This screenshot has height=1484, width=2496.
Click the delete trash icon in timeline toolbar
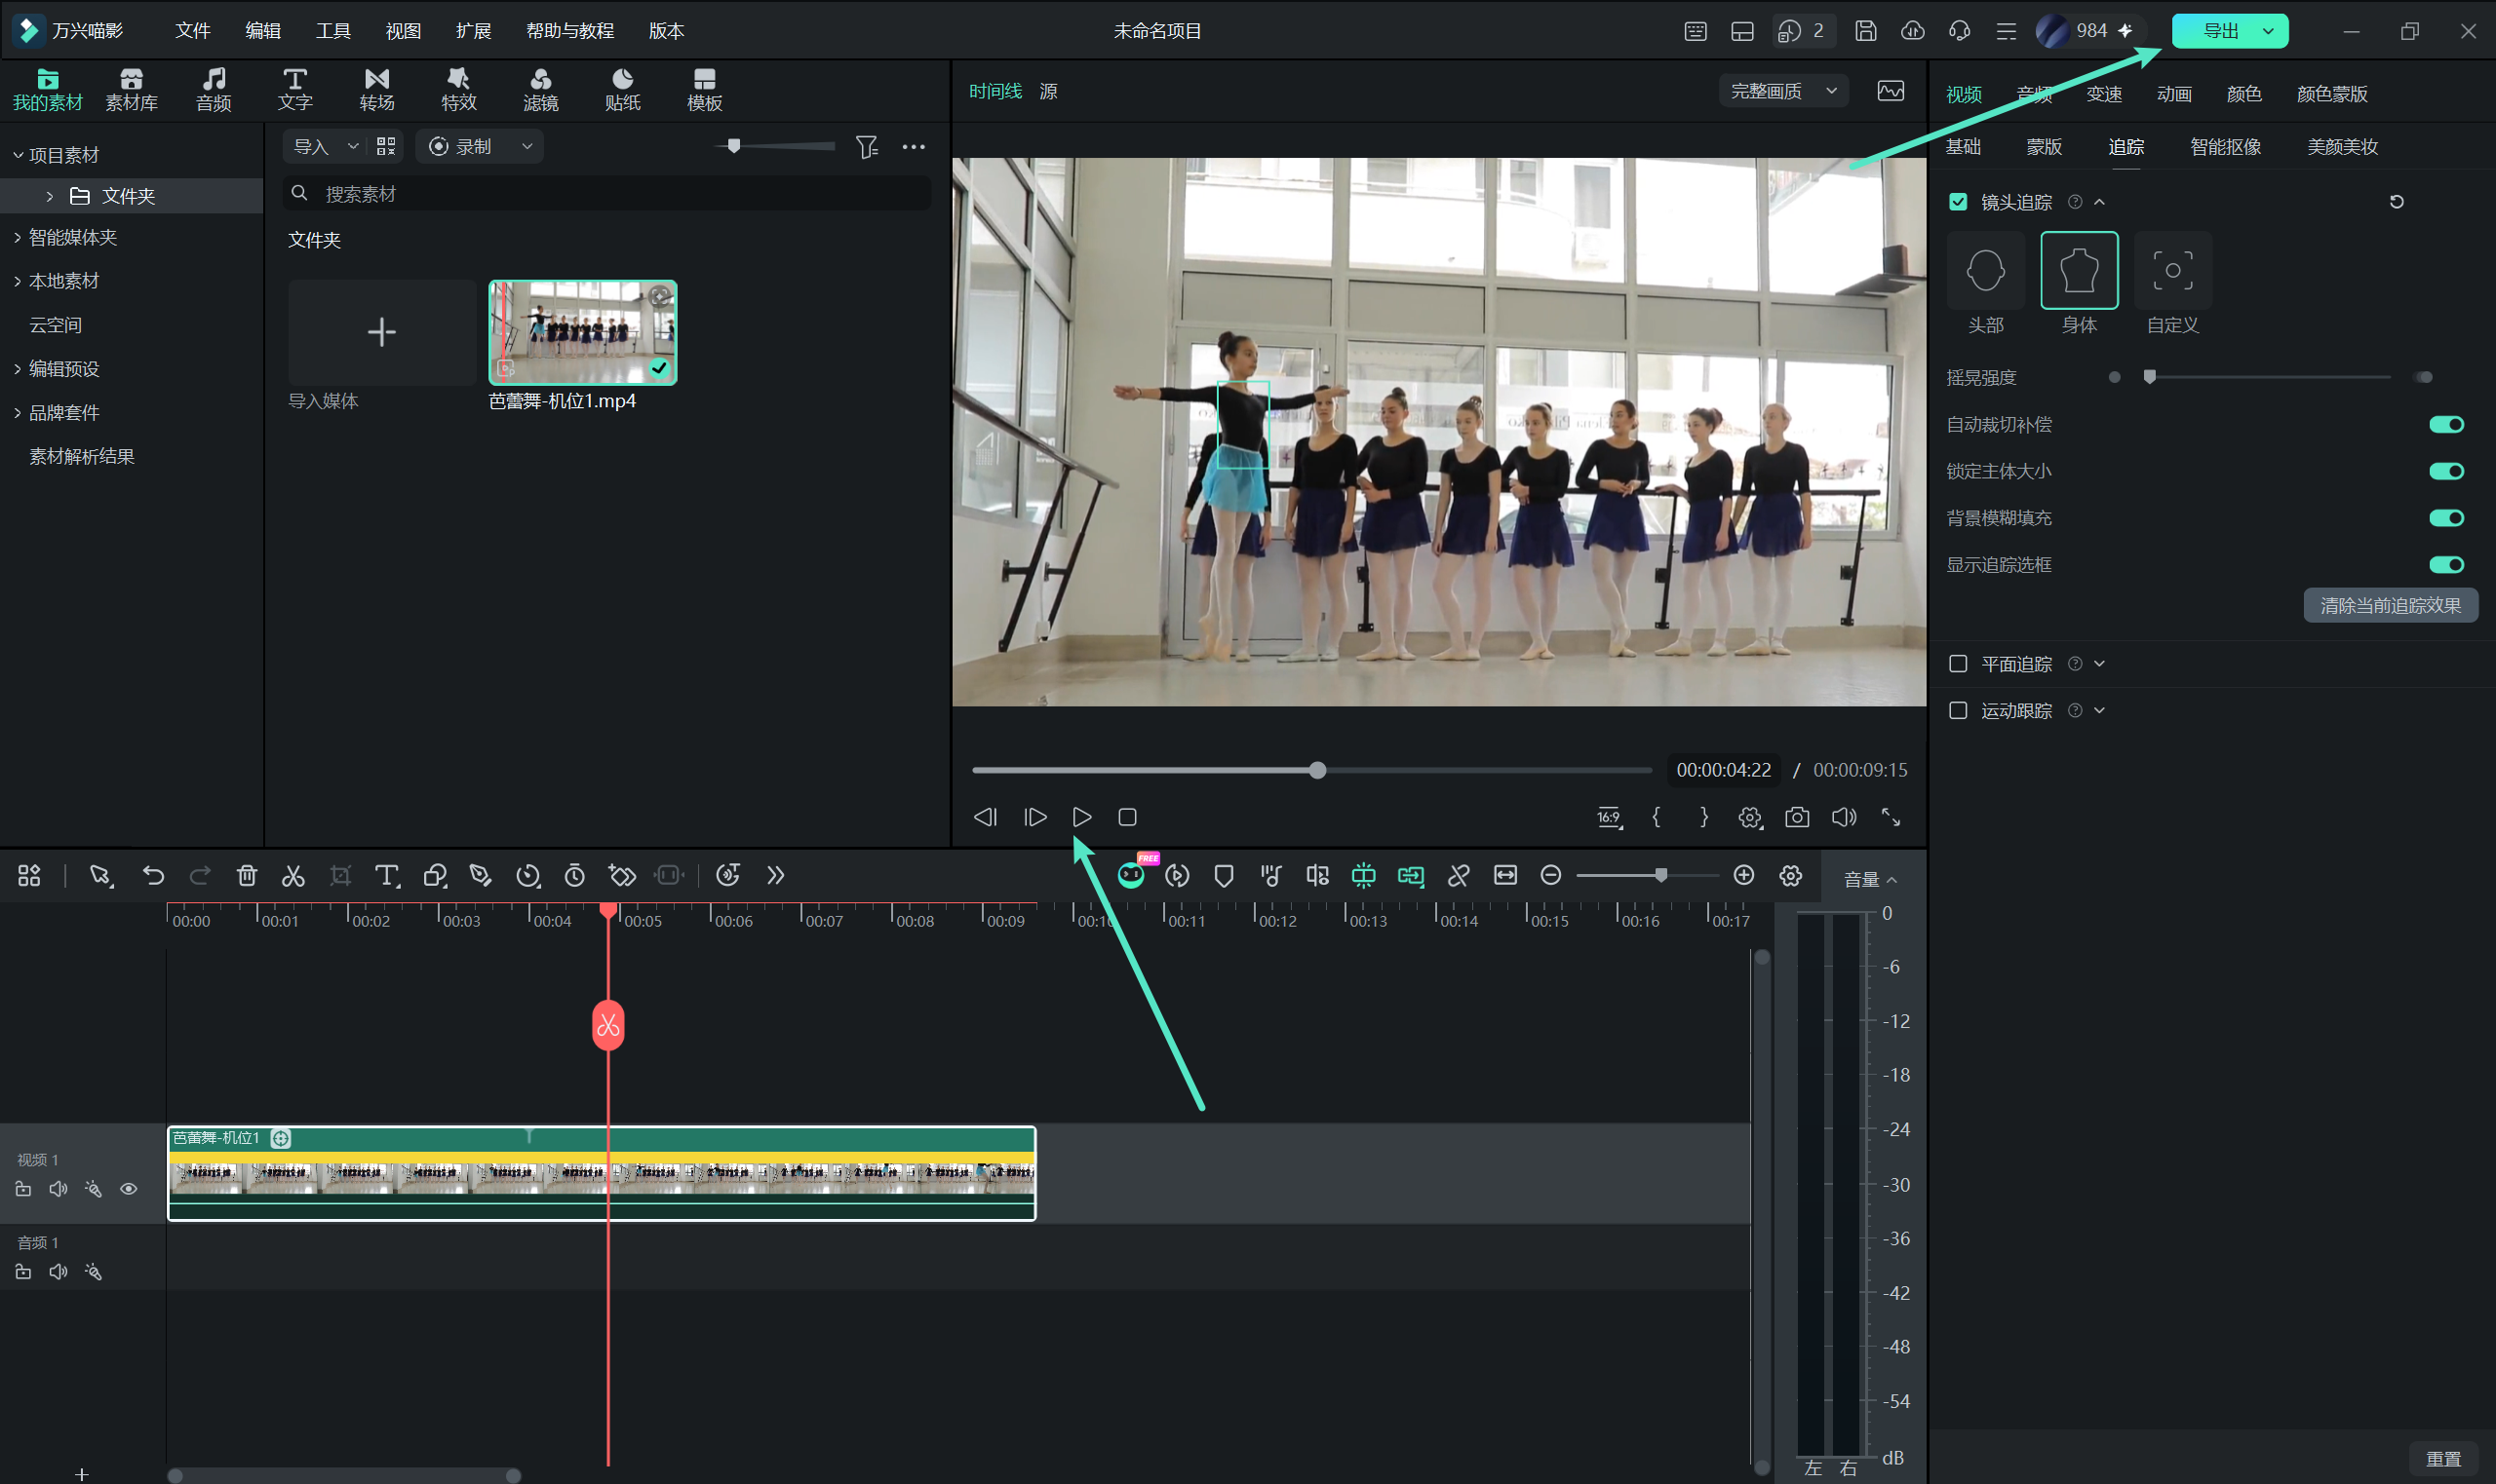coord(247,876)
